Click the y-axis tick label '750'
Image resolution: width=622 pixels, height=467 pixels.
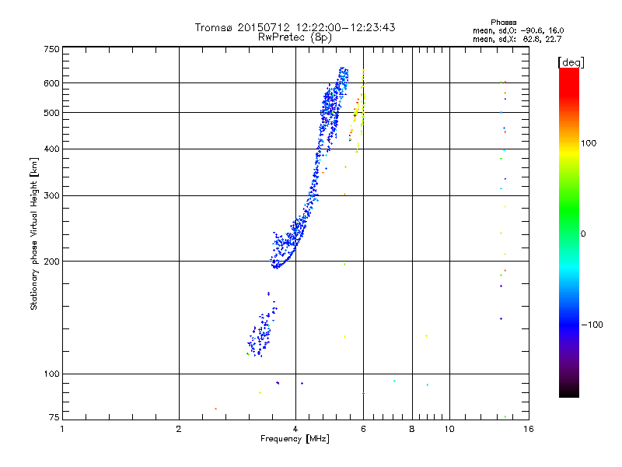coord(51,49)
